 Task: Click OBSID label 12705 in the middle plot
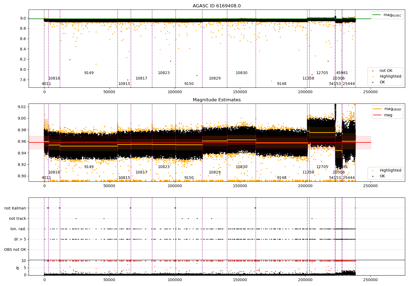coord(322,167)
